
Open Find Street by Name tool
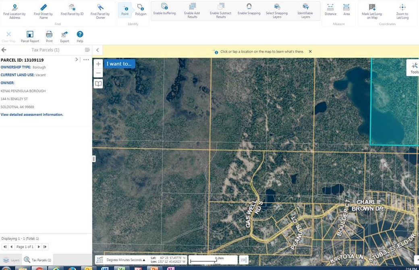pos(43,12)
